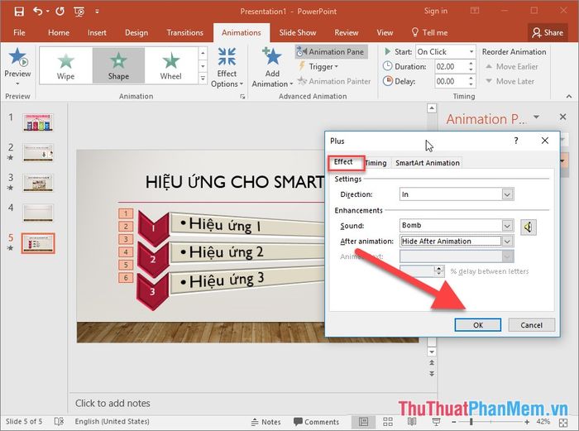Open the Sound dropdown
The width and height of the screenshot is (579, 431).
(x=507, y=225)
